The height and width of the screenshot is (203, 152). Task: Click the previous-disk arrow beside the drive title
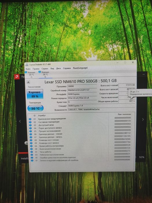click(28, 82)
